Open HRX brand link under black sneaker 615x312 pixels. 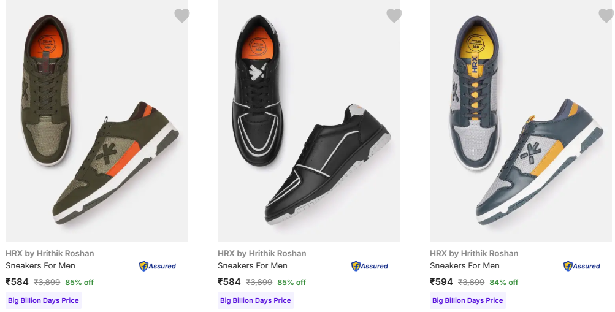[x=262, y=253]
